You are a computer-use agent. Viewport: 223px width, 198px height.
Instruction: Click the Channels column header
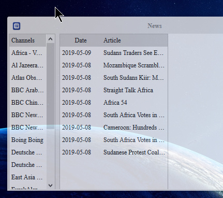[28, 40]
